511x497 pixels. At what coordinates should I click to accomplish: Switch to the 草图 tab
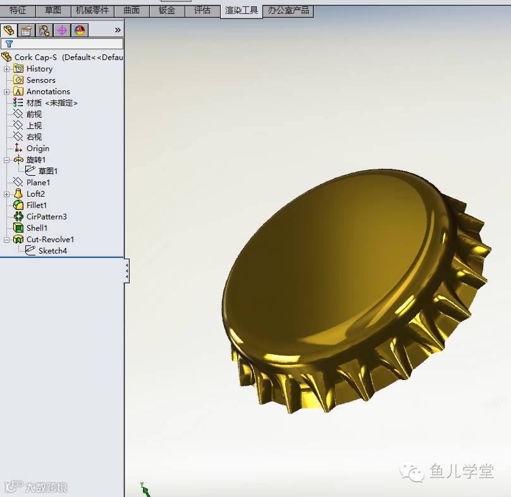click(x=53, y=11)
